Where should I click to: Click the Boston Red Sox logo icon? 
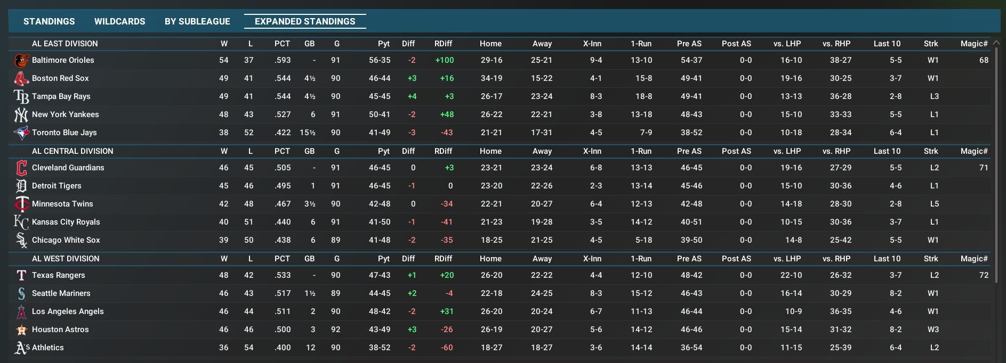(x=21, y=79)
